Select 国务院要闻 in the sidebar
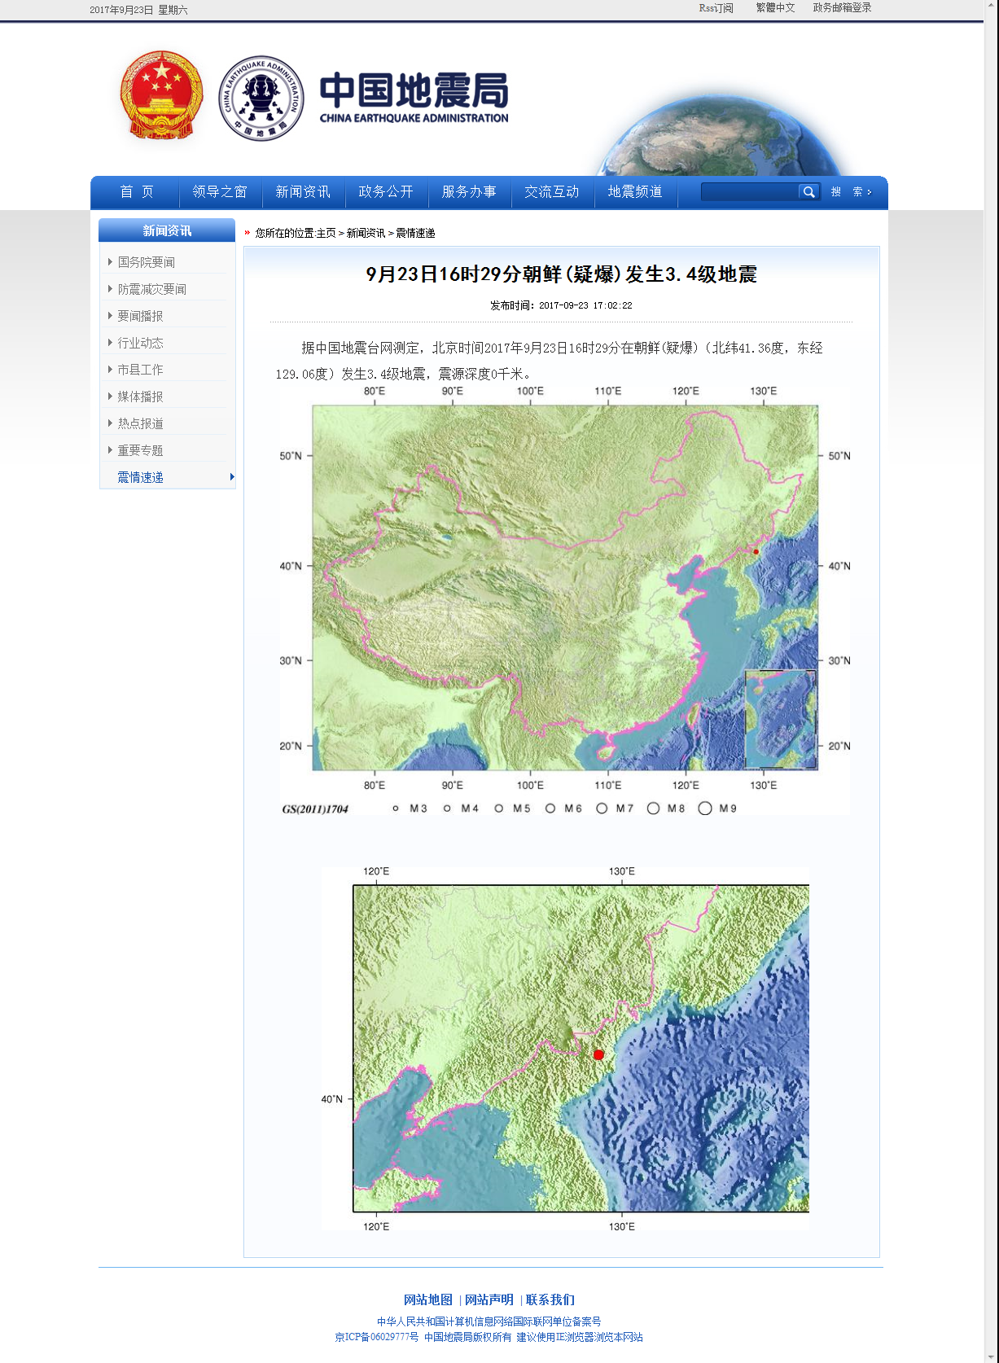Screen dimensions: 999x1363 coord(146,262)
